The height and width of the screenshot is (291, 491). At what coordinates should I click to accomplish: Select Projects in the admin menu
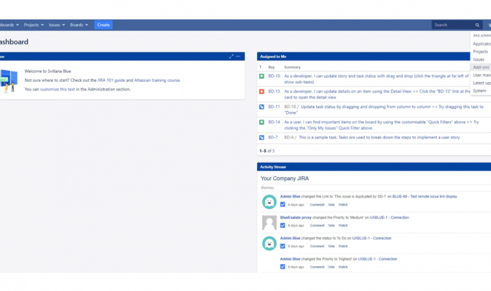[x=481, y=52]
